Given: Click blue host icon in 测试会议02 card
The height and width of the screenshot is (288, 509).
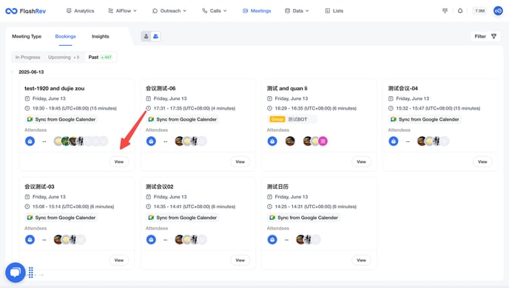Looking at the screenshot, I should click(151, 240).
